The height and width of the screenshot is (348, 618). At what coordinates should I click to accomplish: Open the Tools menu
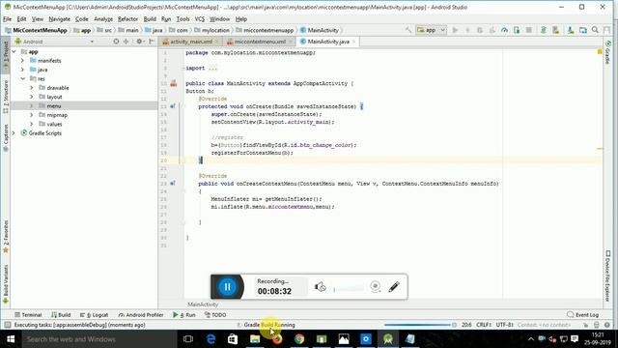(x=183, y=19)
